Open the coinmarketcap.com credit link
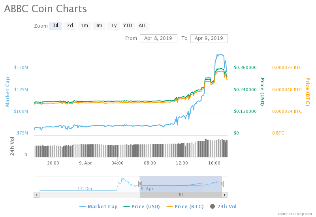316x217 pixels. [295, 213]
